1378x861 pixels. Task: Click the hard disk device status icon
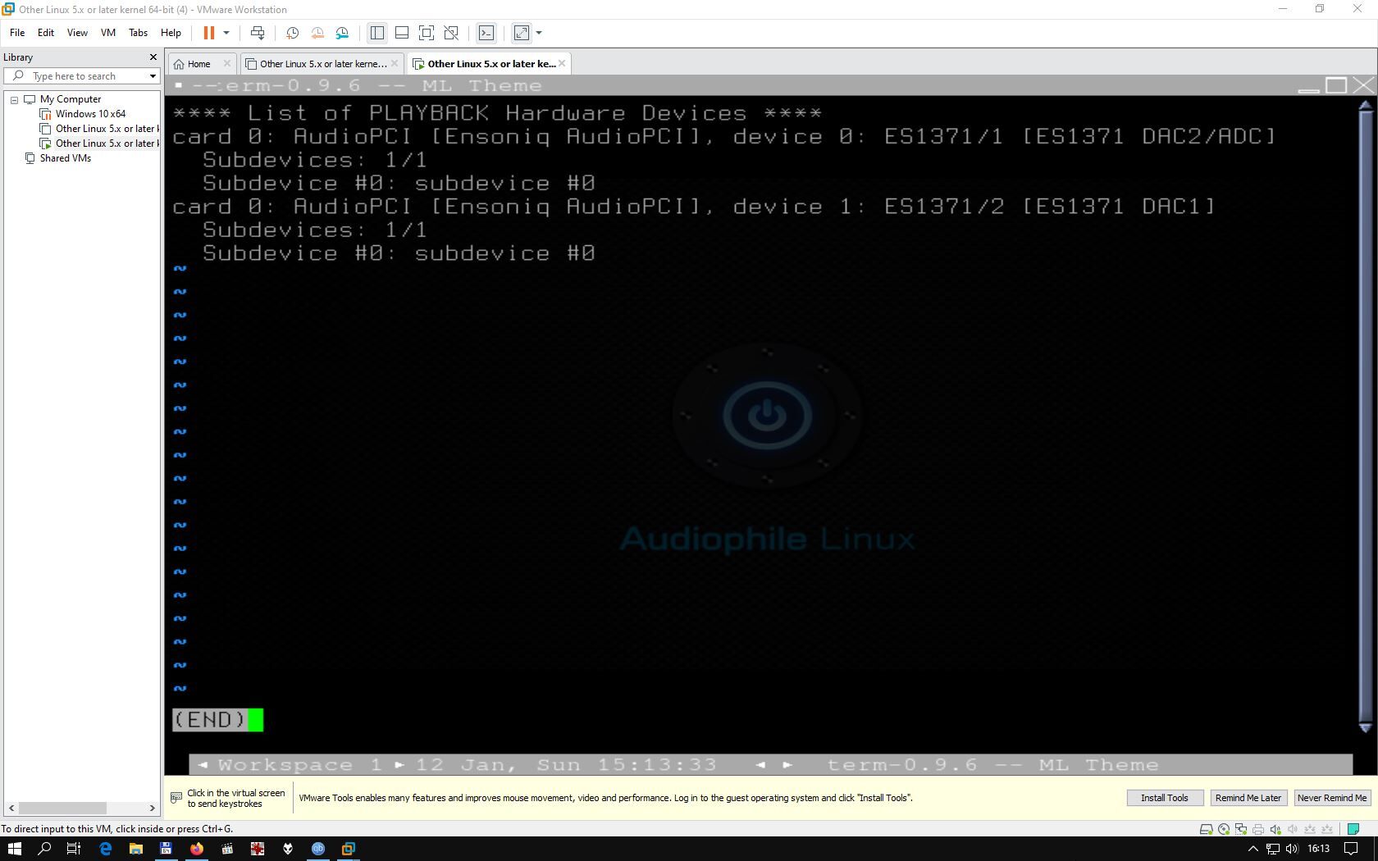point(1207,829)
